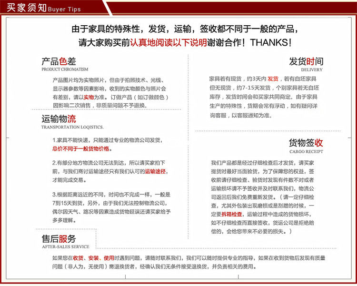The height and width of the screenshot is (286, 357).
Task: Click the red 总价不同于一般货物价格 line
Action: click(81, 148)
